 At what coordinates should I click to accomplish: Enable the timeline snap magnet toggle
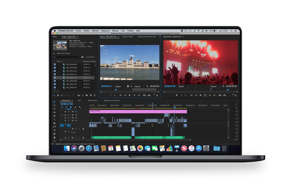click(x=66, y=107)
